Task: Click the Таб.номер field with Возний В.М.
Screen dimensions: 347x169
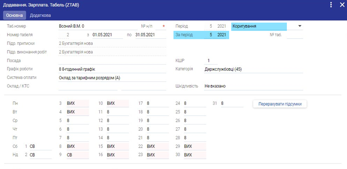Action: pos(98,26)
